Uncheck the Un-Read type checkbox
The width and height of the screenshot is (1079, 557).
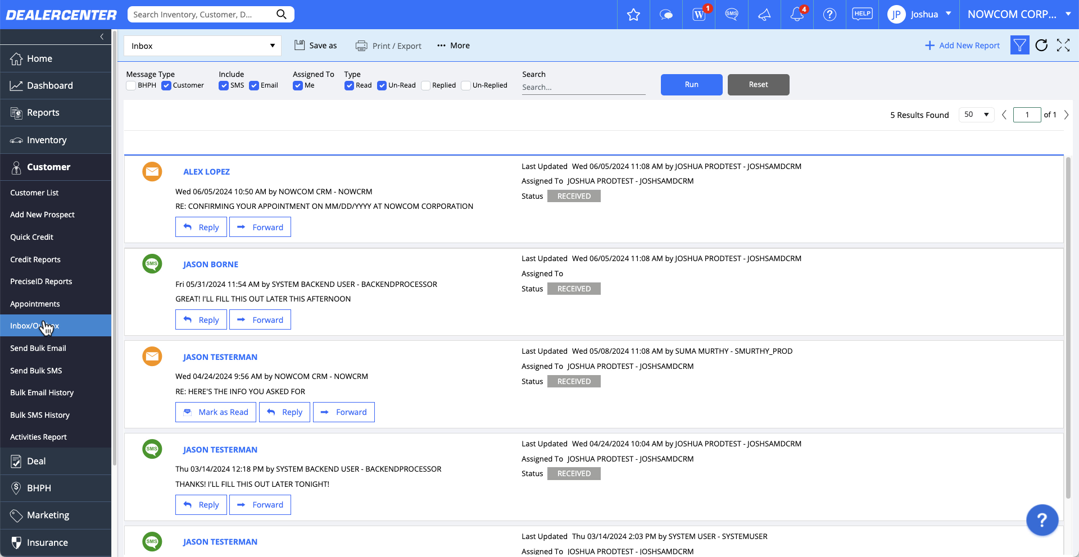(382, 85)
